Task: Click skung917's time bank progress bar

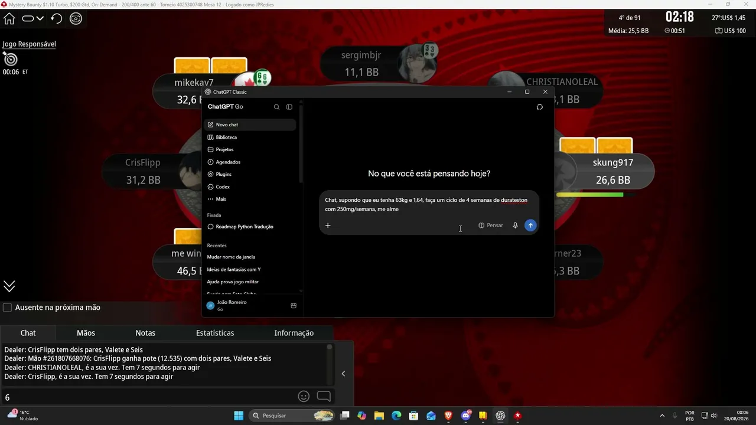Action: pyautogui.click(x=596, y=194)
